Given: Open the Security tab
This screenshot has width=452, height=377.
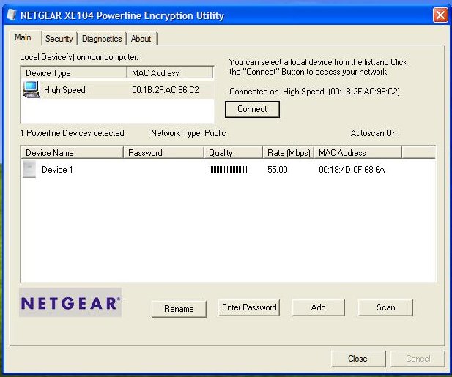Looking at the screenshot, I should click(x=59, y=39).
